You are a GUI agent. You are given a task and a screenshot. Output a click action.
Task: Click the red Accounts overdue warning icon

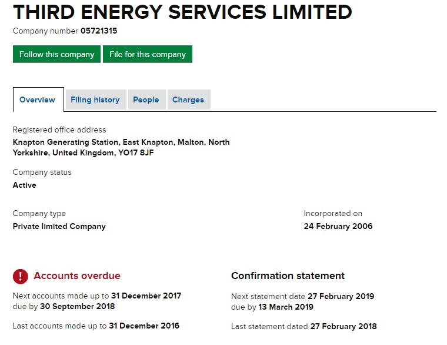(x=21, y=276)
